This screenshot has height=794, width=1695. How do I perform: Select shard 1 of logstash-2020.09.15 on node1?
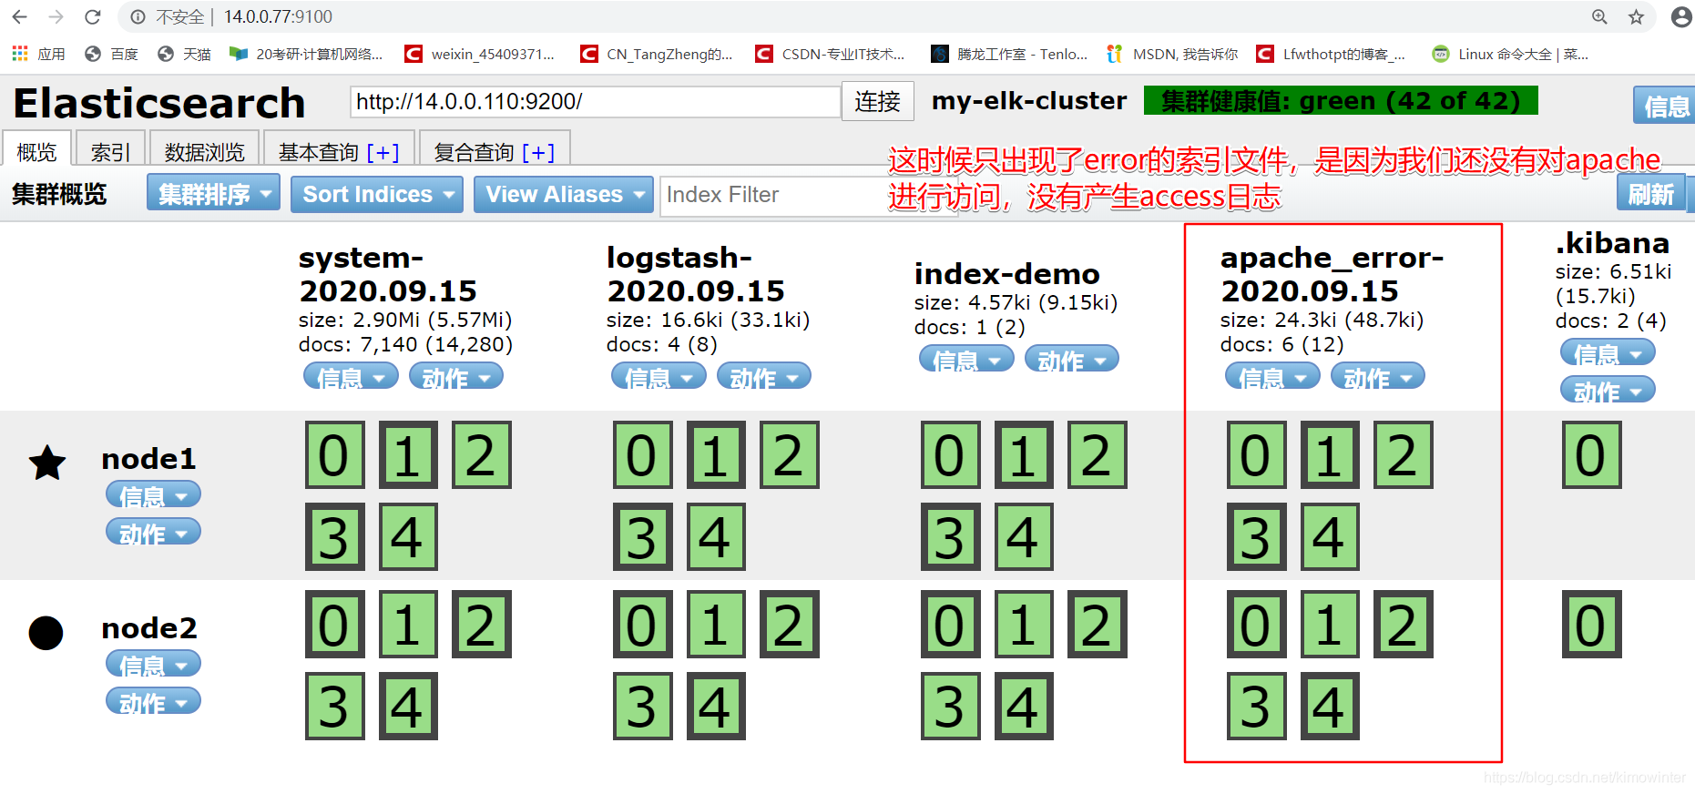(x=716, y=454)
